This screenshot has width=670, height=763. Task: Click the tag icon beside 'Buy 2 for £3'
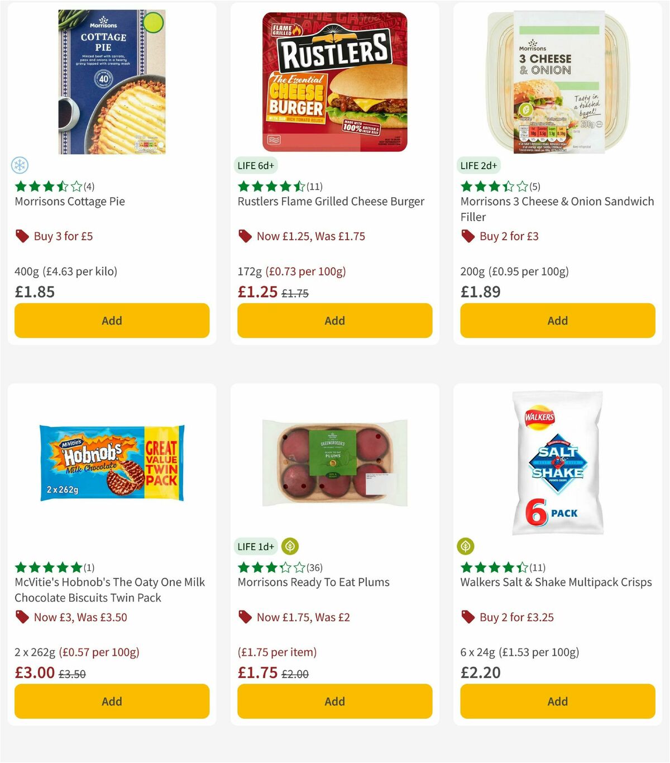[467, 236]
